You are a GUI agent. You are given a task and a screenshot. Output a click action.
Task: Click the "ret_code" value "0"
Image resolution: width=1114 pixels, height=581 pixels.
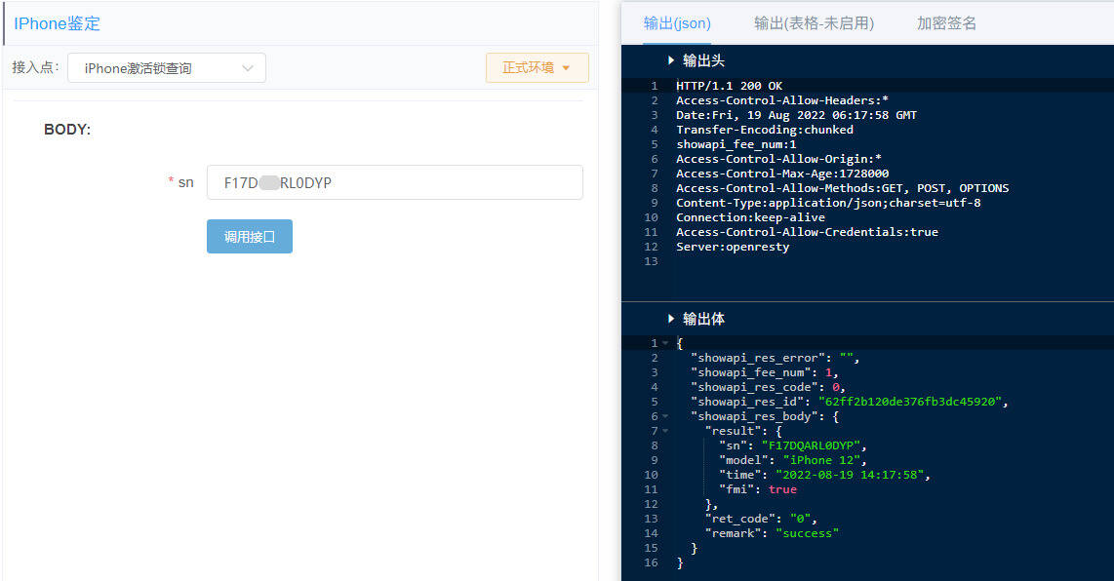coord(800,520)
